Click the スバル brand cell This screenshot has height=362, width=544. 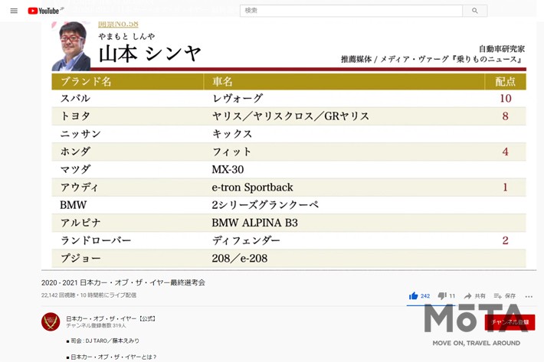click(75, 99)
